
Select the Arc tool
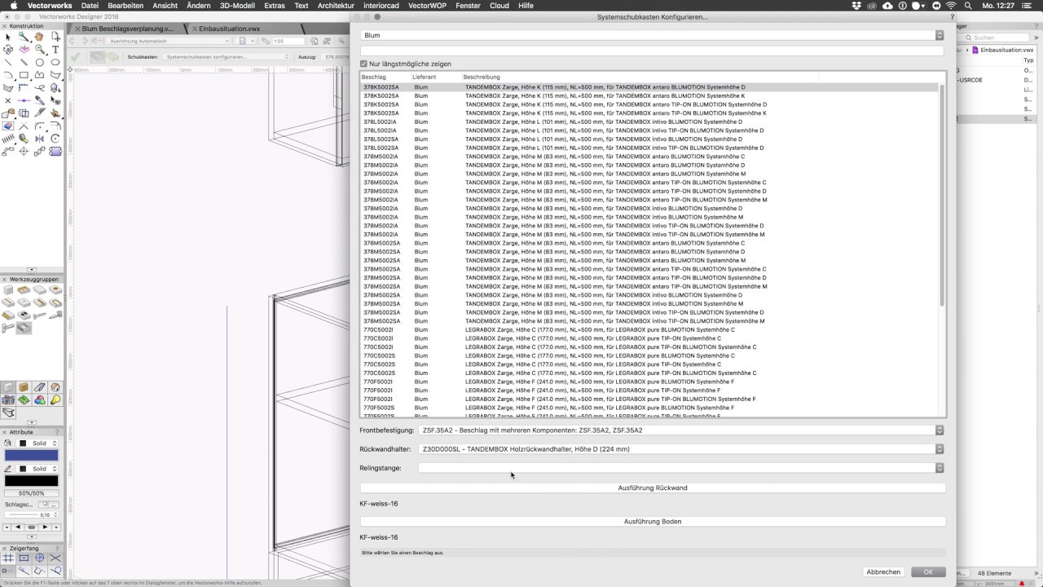click(x=8, y=75)
